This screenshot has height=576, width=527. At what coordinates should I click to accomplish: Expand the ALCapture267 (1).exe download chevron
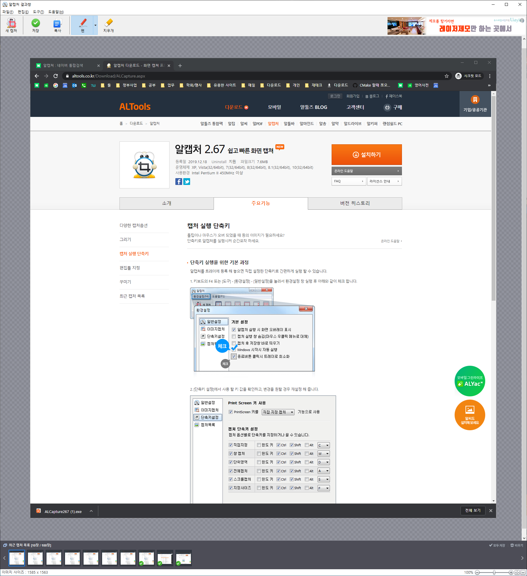(x=91, y=511)
